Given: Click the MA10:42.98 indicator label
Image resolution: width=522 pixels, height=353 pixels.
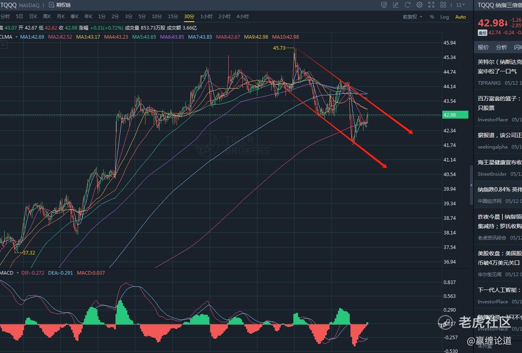Looking at the screenshot, I should [x=285, y=37].
